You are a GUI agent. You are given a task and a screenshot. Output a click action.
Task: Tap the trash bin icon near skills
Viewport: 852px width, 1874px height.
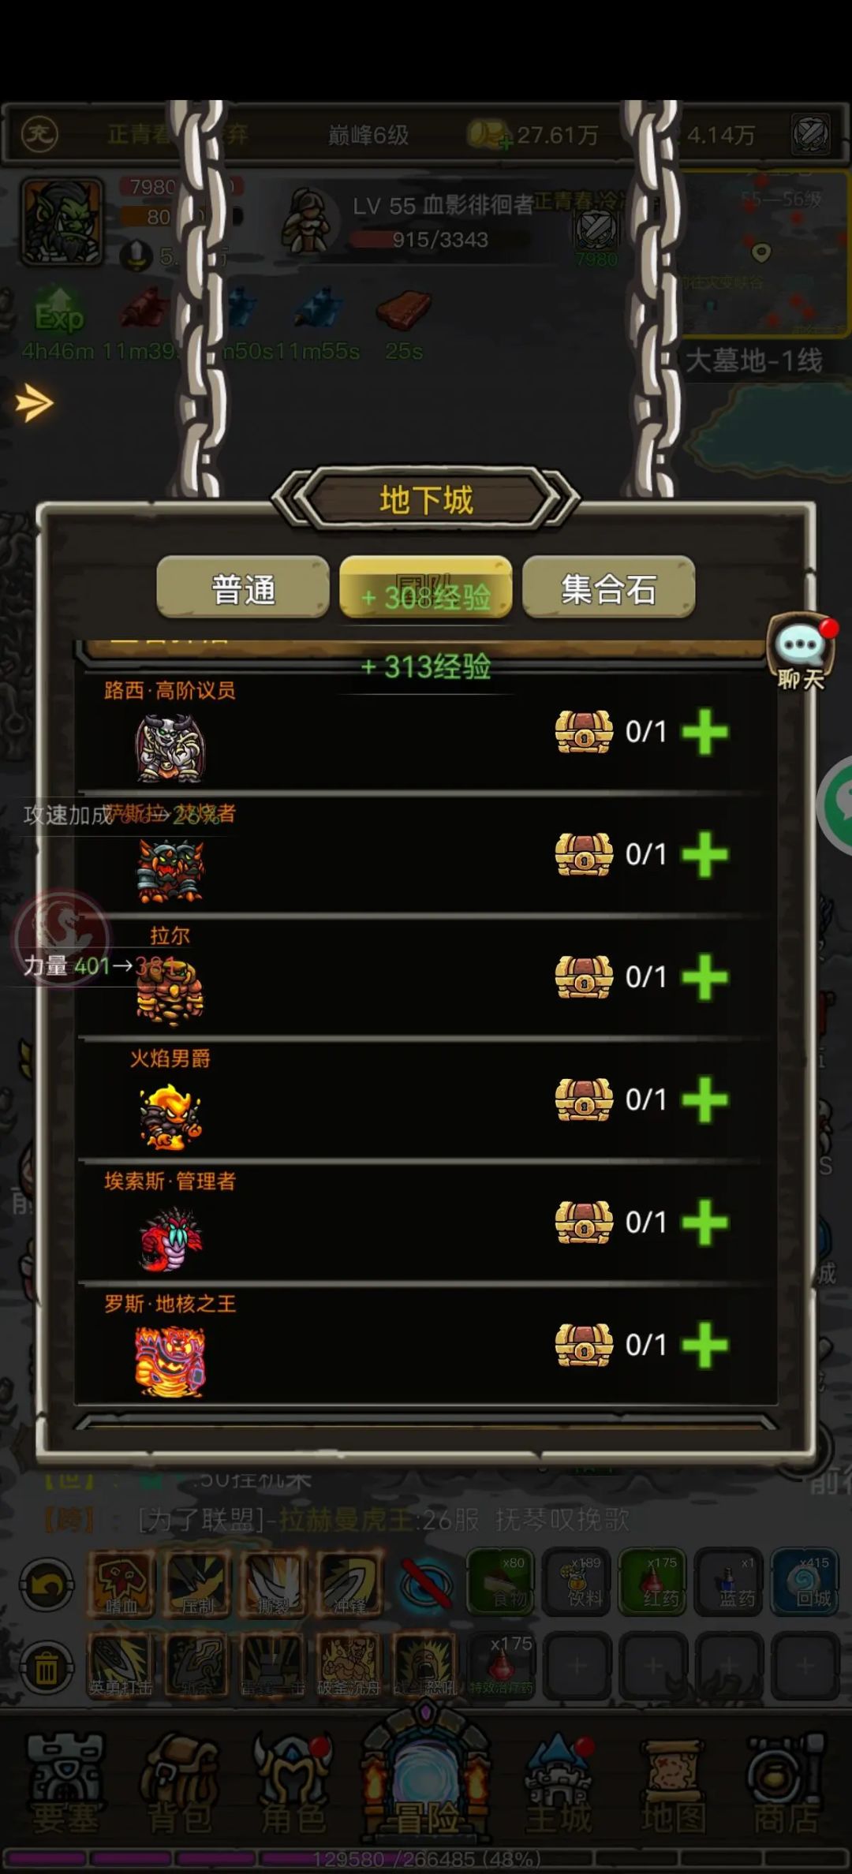(46, 1667)
